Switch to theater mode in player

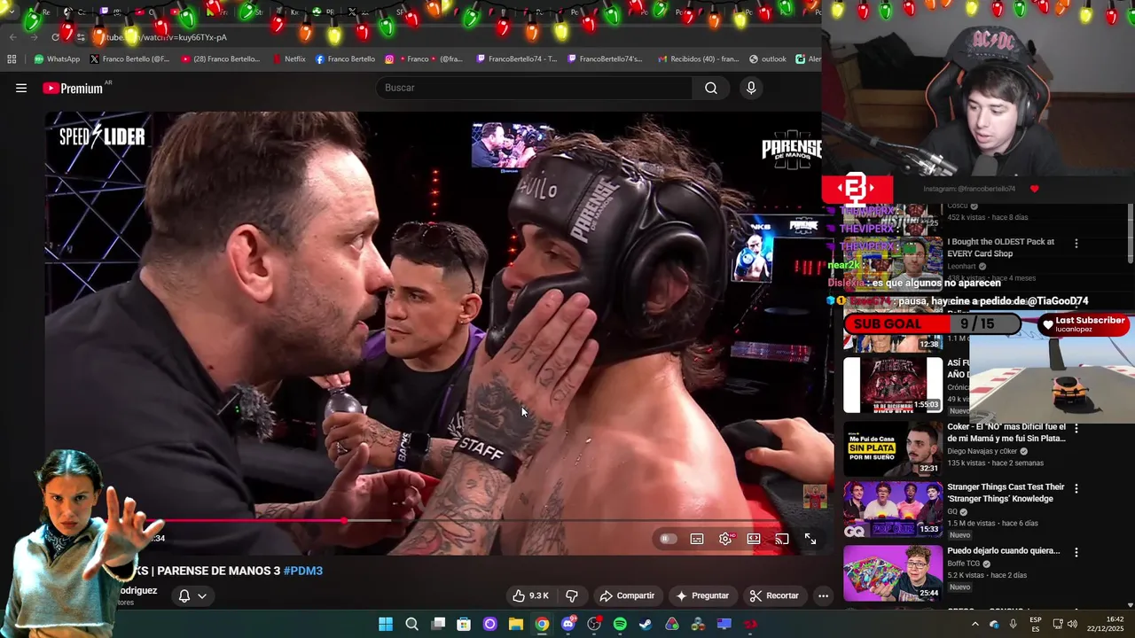coord(754,539)
